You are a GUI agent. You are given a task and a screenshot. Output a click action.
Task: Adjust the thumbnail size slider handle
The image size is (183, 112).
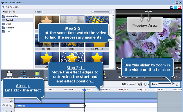click(109, 12)
